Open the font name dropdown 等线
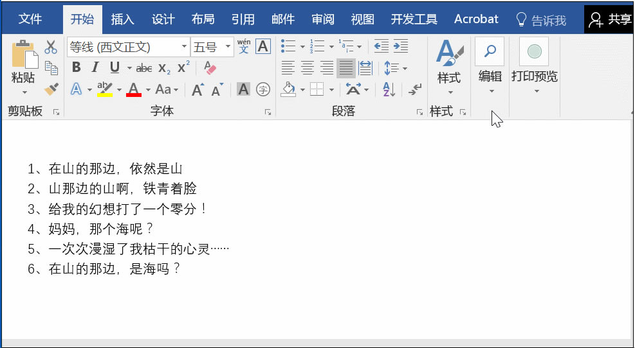Viewport: 635px width, 348px height. [184, 47]
